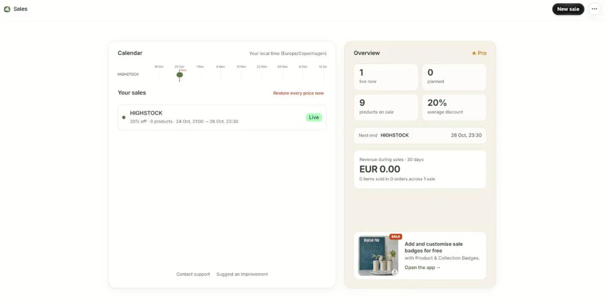
Task: Click the Open the app link
Action: coord(422,268)
